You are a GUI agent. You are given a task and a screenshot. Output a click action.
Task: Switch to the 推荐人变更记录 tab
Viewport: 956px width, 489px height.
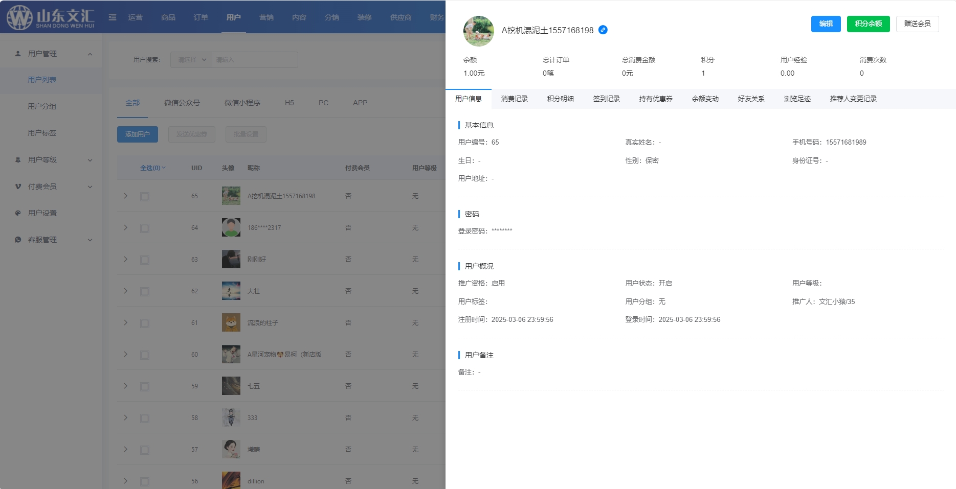click(x=853, y=99)
